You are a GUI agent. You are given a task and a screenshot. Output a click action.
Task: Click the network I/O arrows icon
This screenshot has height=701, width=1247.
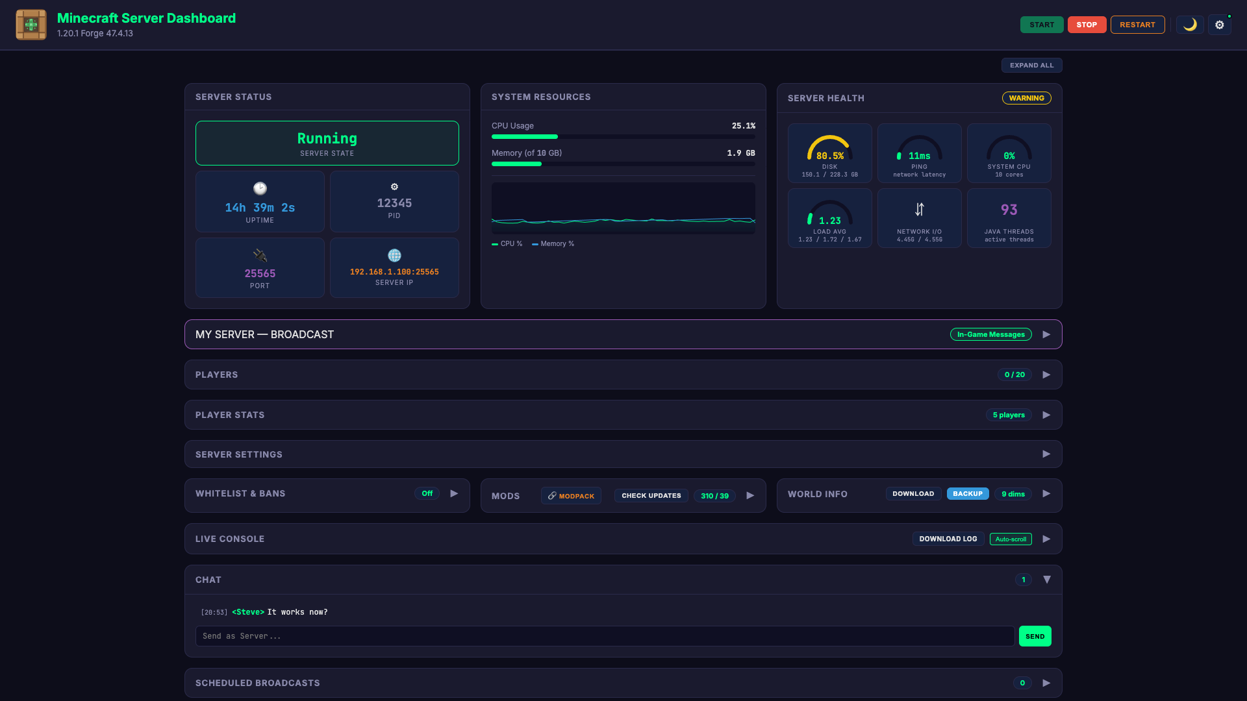tap(919, 209)
